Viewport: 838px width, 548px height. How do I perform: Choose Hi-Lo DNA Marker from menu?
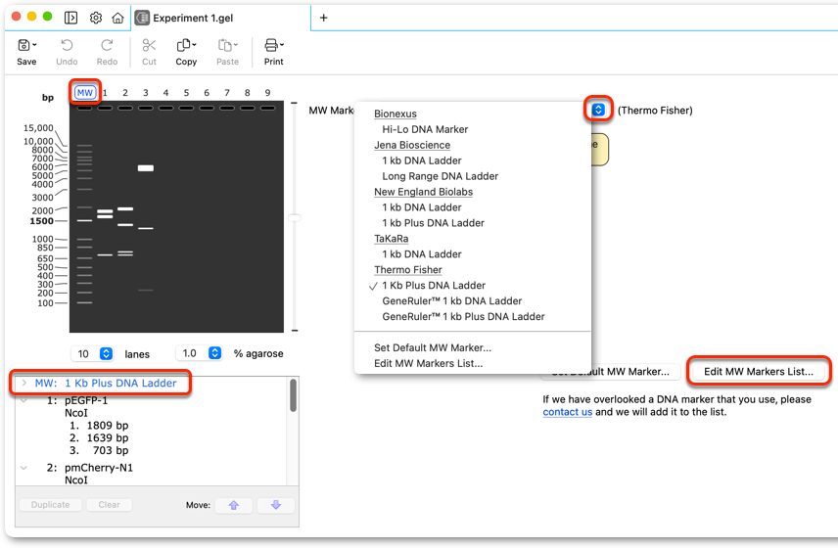click(425, 129)
